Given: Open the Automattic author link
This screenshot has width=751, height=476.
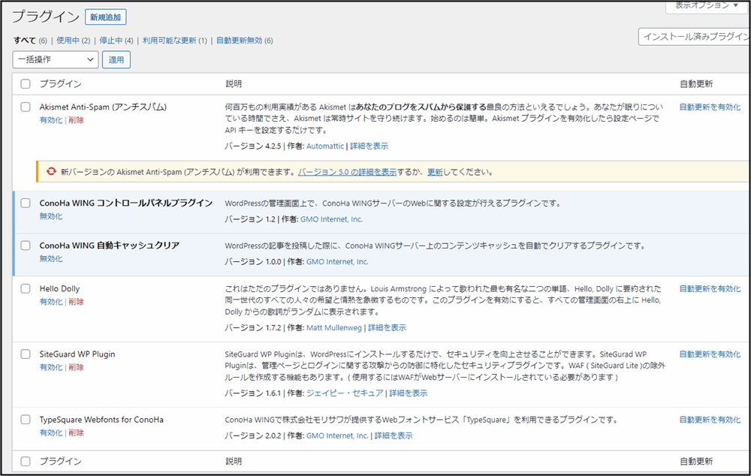Looking at the screenshot, I should click(325, 146).
